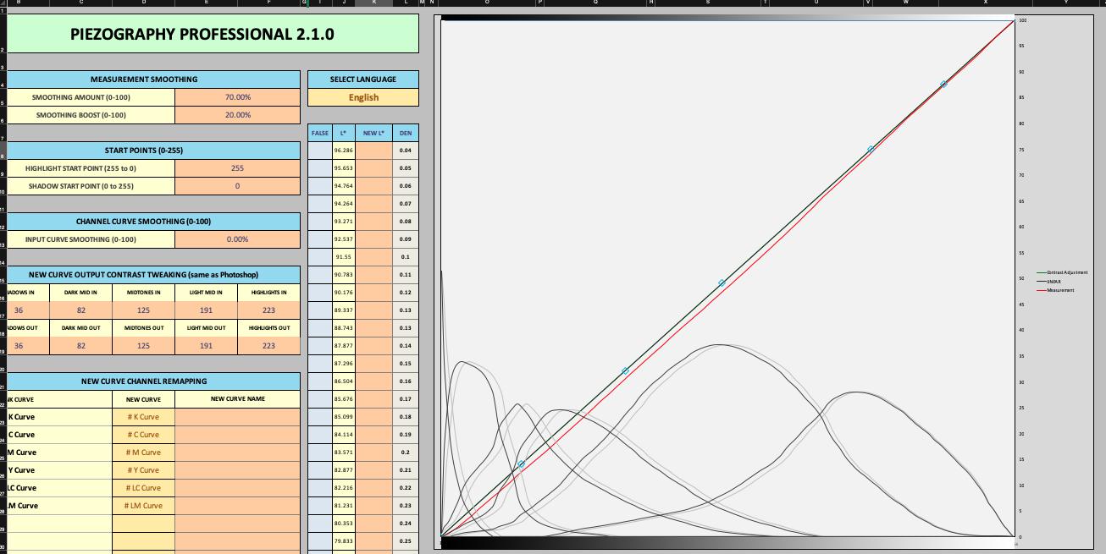Select the '# LC Curve' new curve cell

pyautogui.click(x=144, y=488)
